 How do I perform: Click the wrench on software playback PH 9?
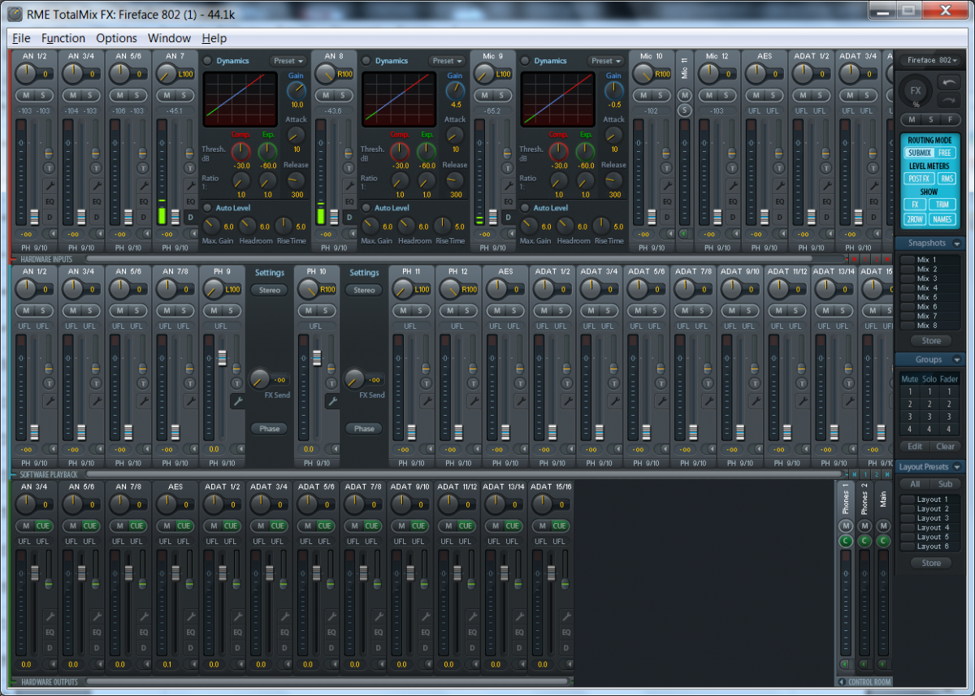point(238,401)
